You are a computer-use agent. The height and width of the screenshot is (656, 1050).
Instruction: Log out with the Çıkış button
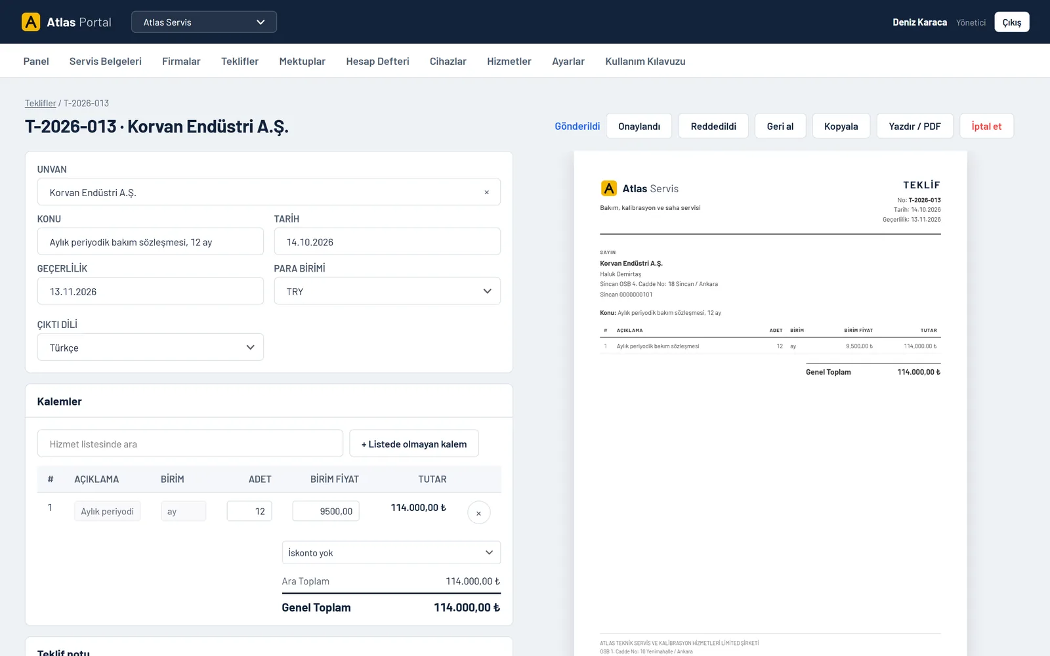(1011, 22)
